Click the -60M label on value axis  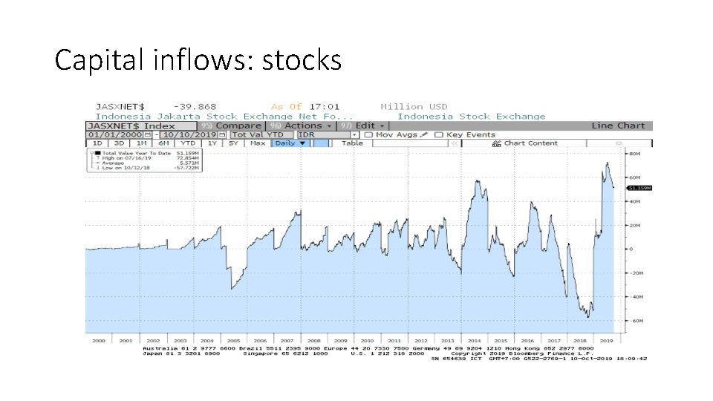pyautogui.click(x=637, y=321)
